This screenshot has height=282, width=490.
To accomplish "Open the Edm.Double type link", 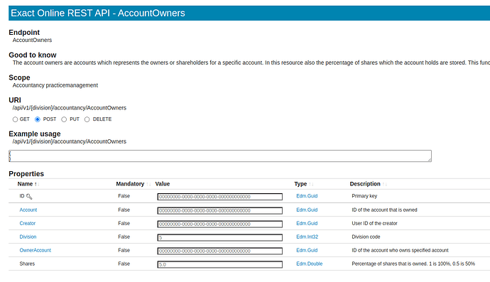I will pos(310,264).
